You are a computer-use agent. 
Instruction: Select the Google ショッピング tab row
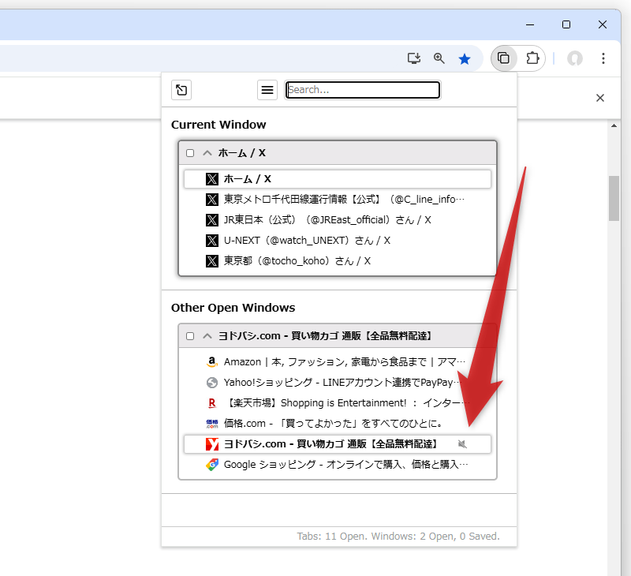point(338,465)
